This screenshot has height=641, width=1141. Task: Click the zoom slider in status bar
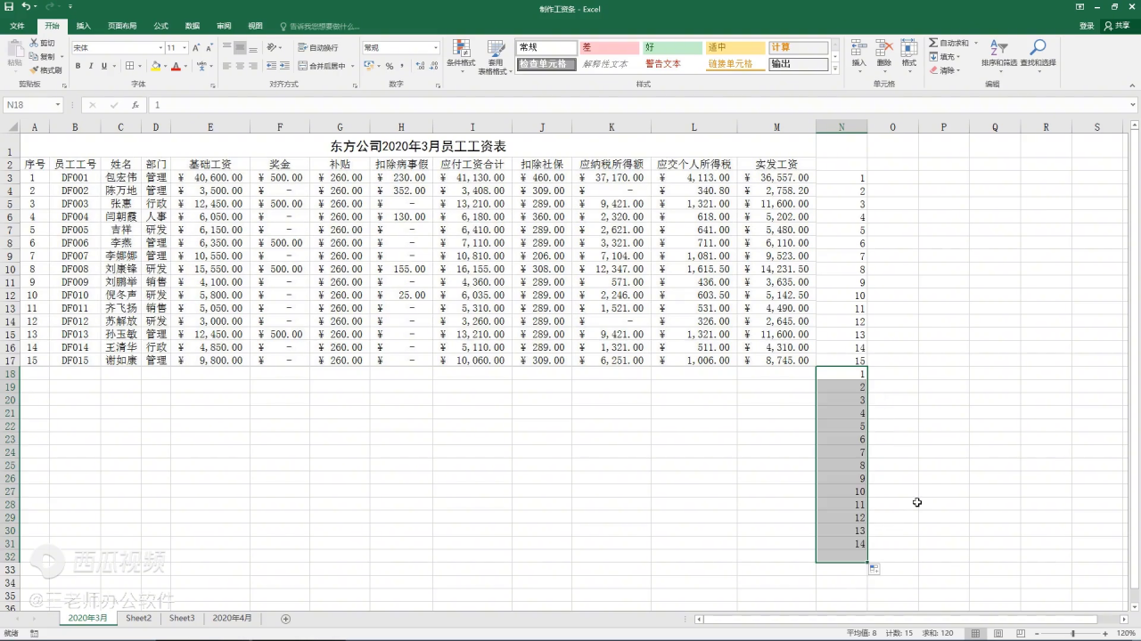pos(1072,633)
